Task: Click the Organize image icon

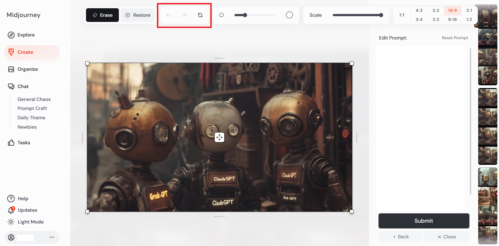Action: (x=11, y=69)
